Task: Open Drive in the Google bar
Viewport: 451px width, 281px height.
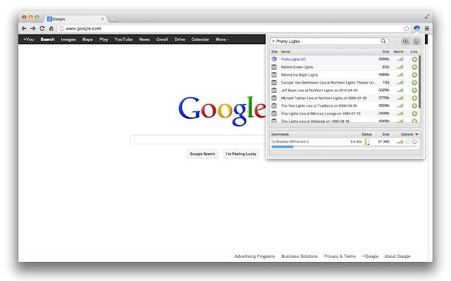Action: pyautogui.click(x=180, y=39)
